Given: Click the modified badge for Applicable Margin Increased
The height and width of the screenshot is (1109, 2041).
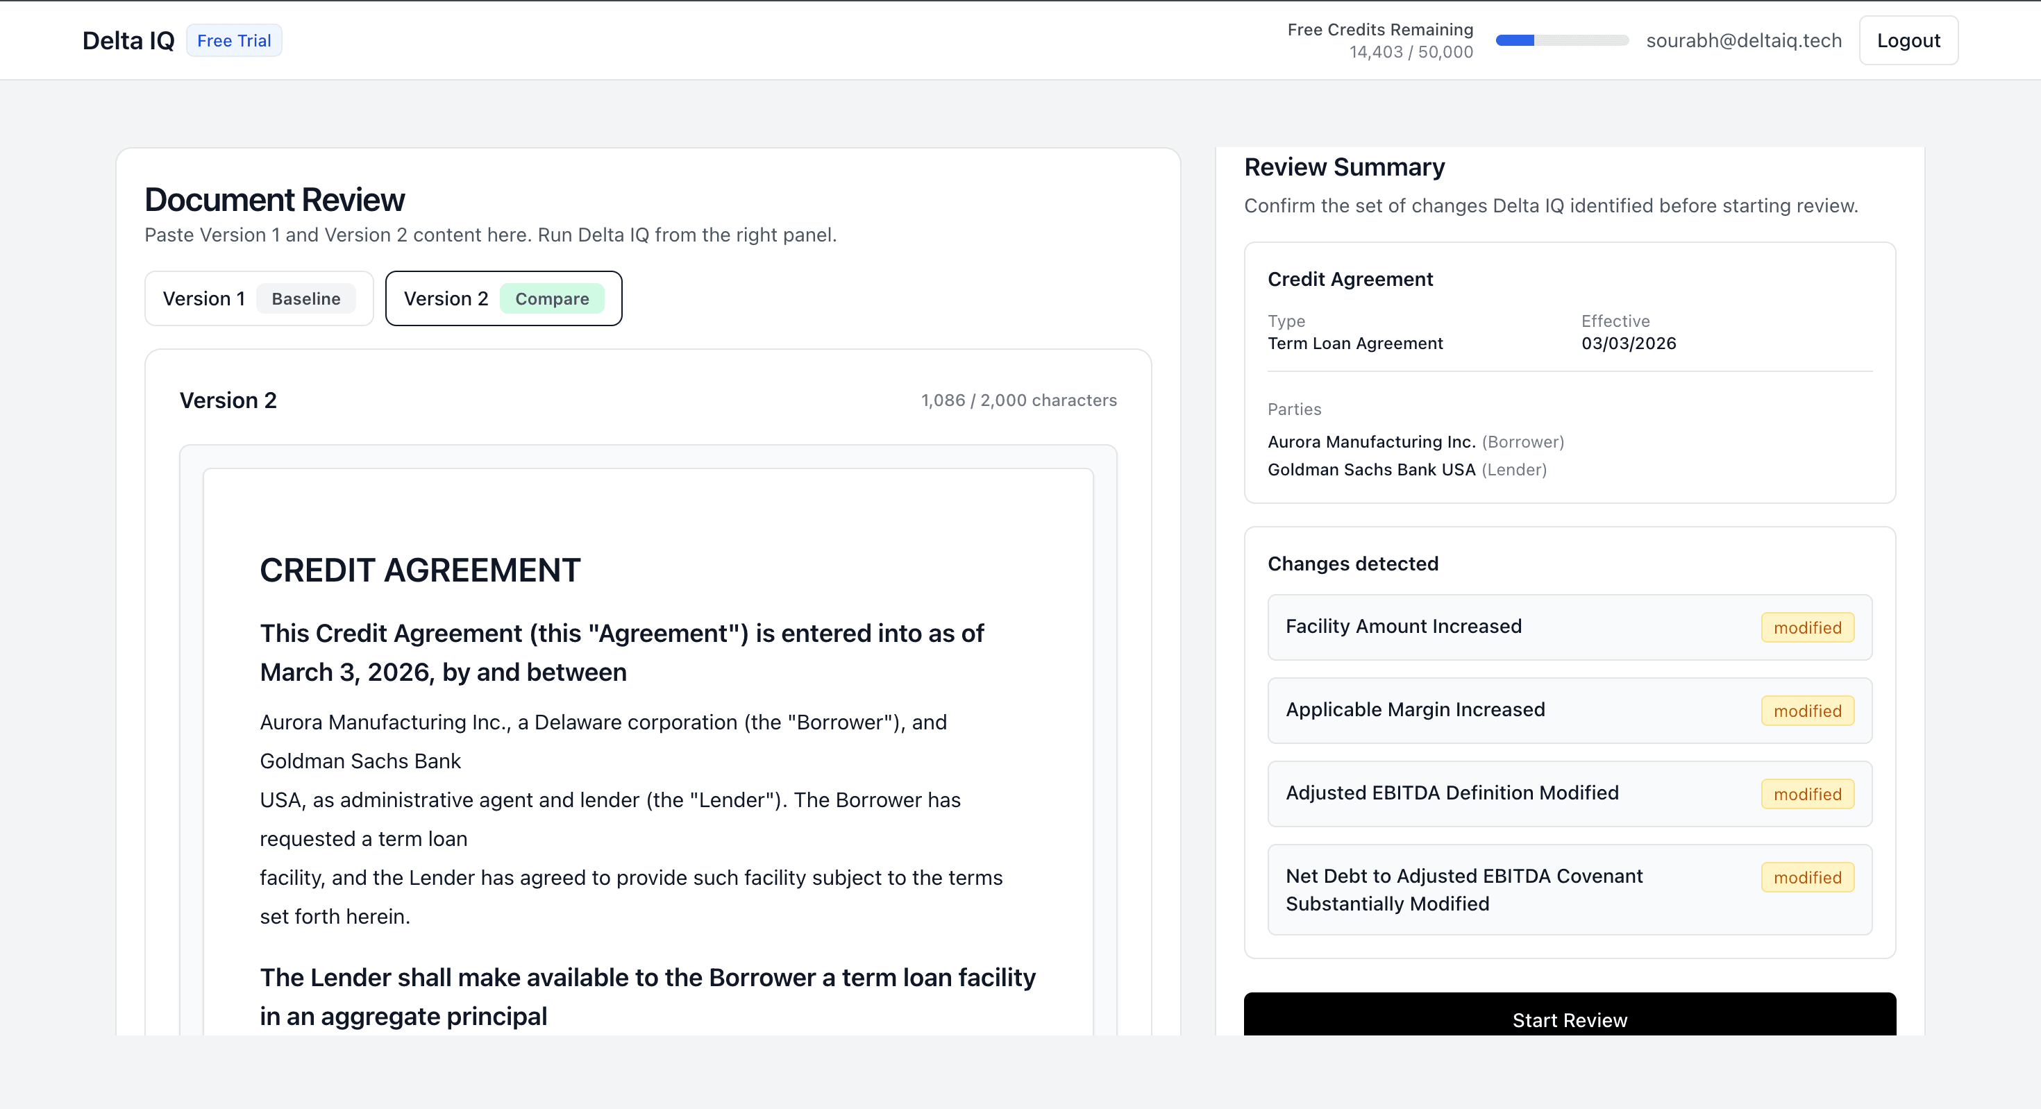Looking at the screenshot, I should pyautogui.click(x=1807, y=711).
